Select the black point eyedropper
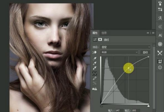Screen dimensions: 164x112 click(x=95, y=59)
